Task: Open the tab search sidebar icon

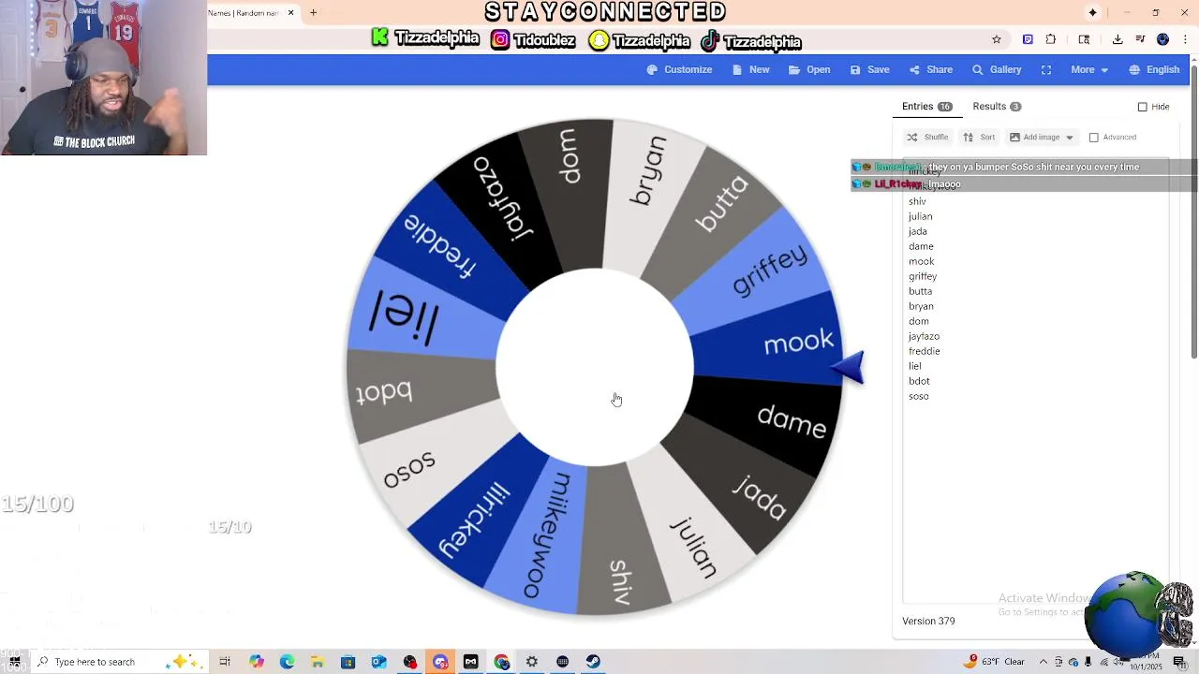Action: coord(1084,39)
